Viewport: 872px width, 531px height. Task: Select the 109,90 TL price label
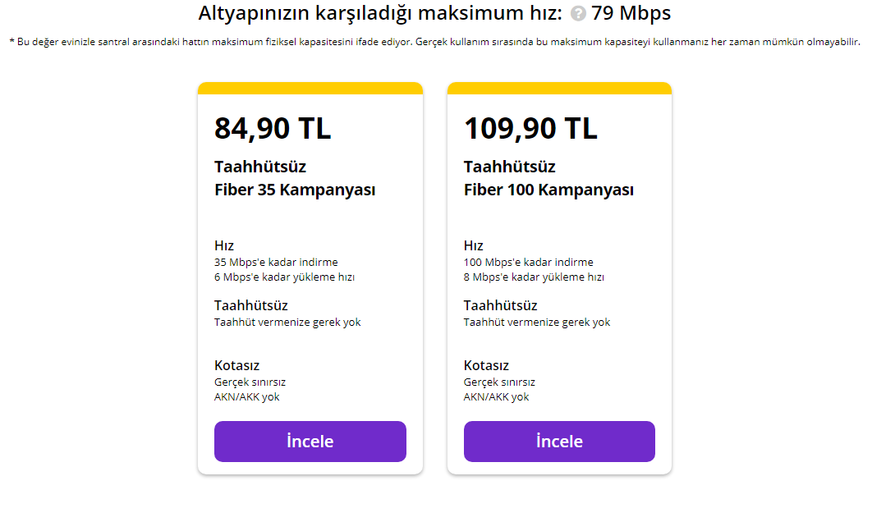pyautogui.click(x=531, y=128)
